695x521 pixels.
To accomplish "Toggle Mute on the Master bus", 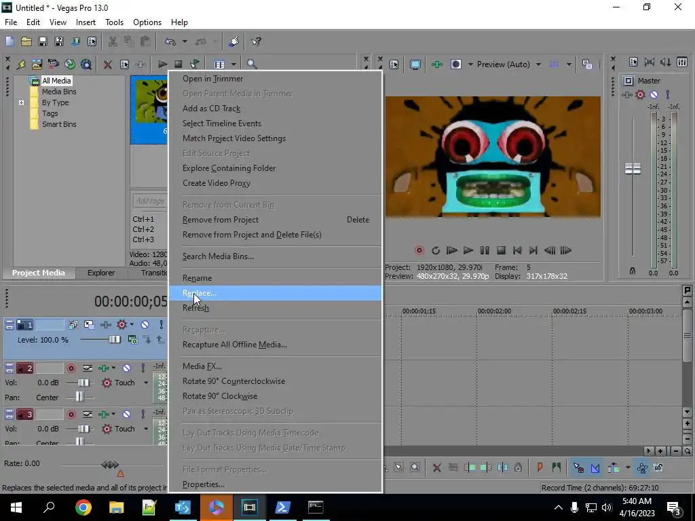I will (654, 94).
